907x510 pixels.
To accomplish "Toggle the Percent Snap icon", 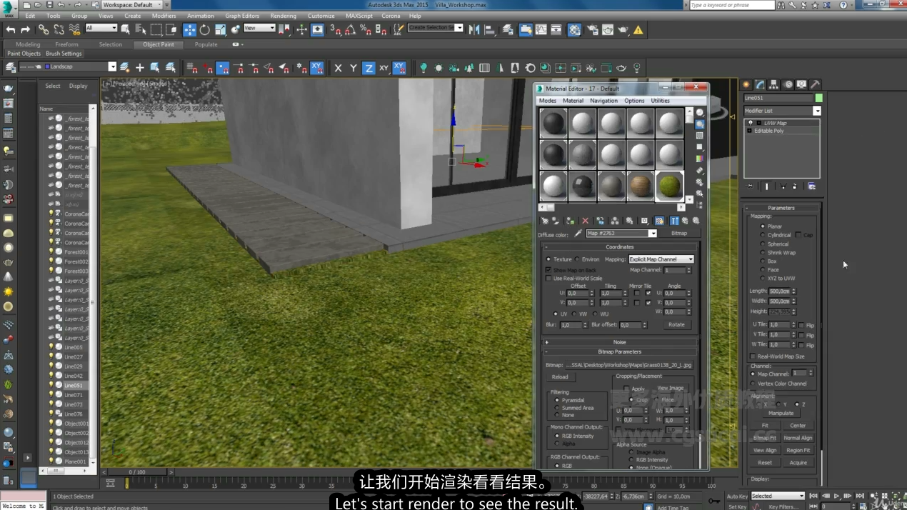I will 366,29.
